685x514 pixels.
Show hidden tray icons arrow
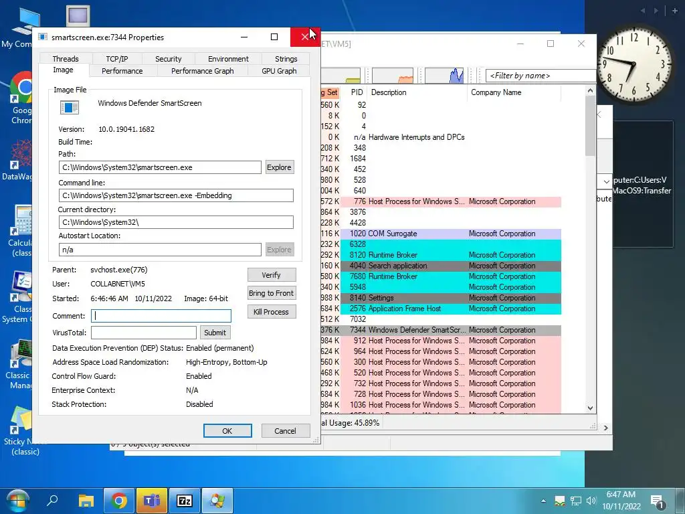543,501
